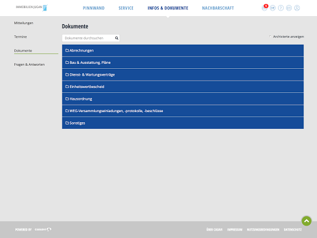Go to Mitteilungen in sidebar
Screen dimensions: 317x238
coord(24,23)
